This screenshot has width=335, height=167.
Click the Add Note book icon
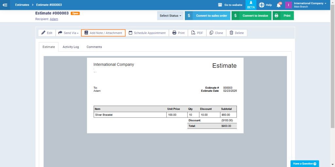click(86, 33)
